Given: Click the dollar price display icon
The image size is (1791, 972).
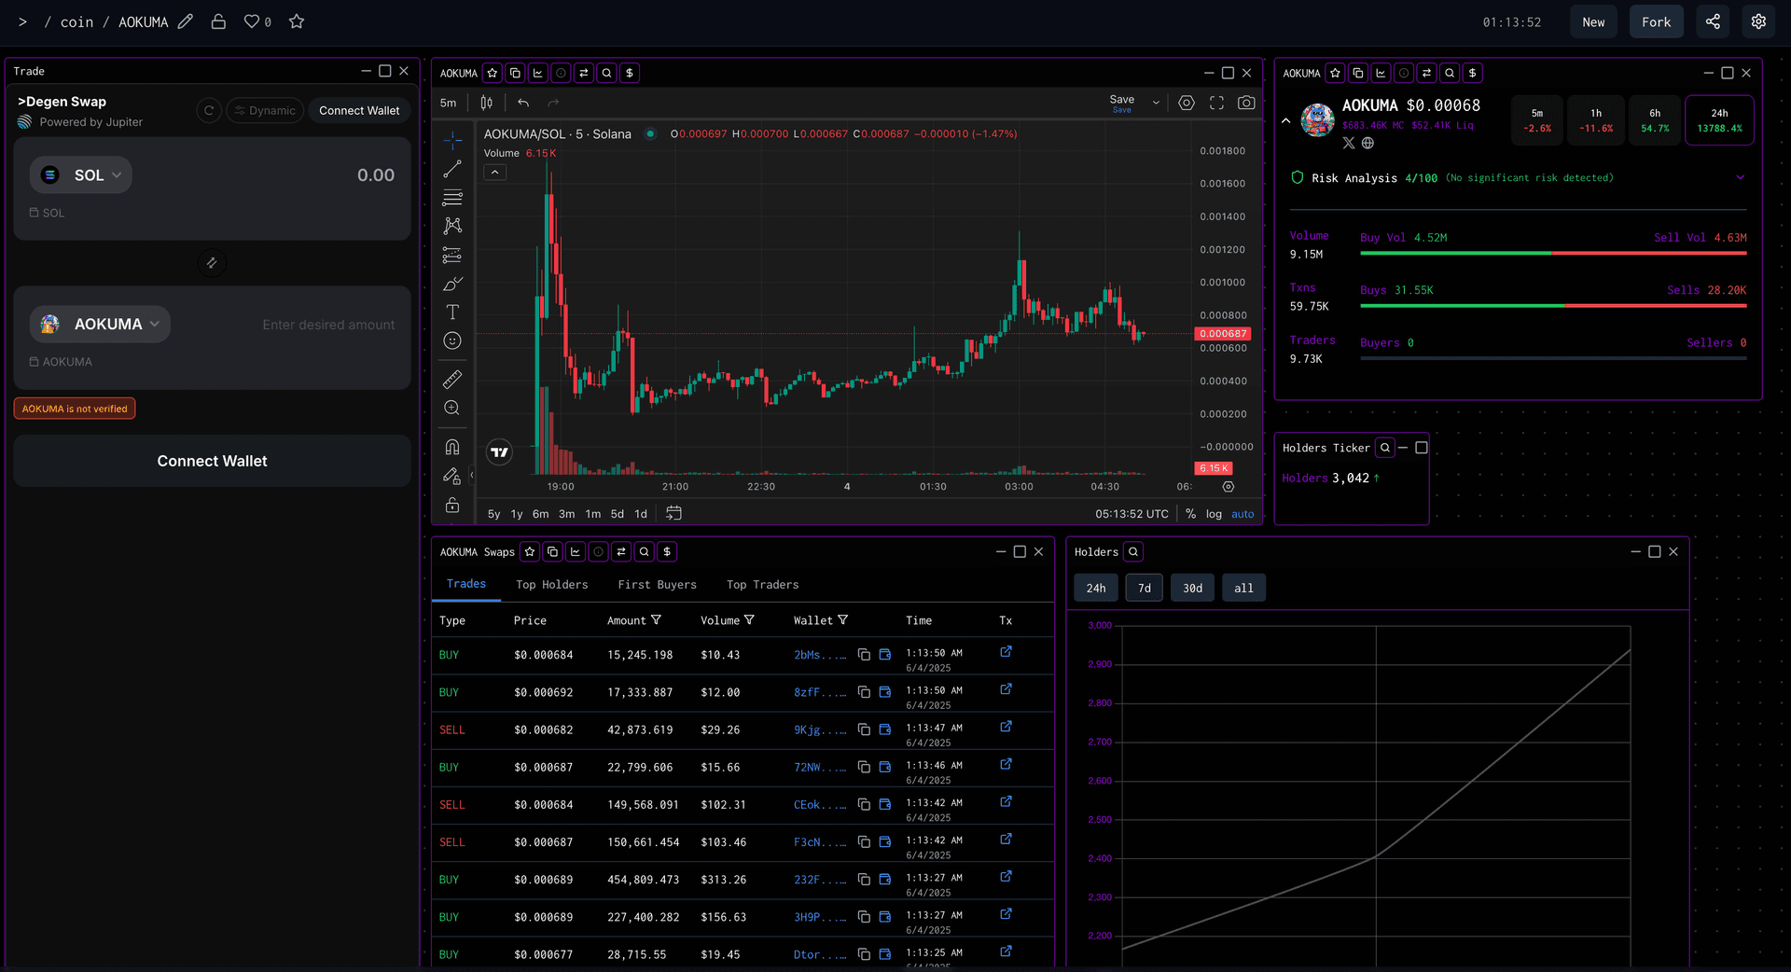Looking at the screenshot, I should 630,73.
